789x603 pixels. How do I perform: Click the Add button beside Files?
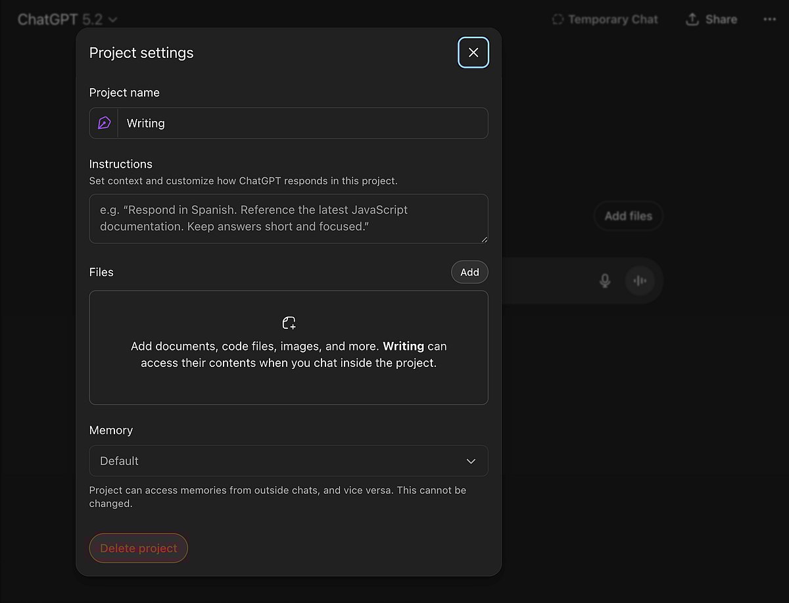pos(469,272)
